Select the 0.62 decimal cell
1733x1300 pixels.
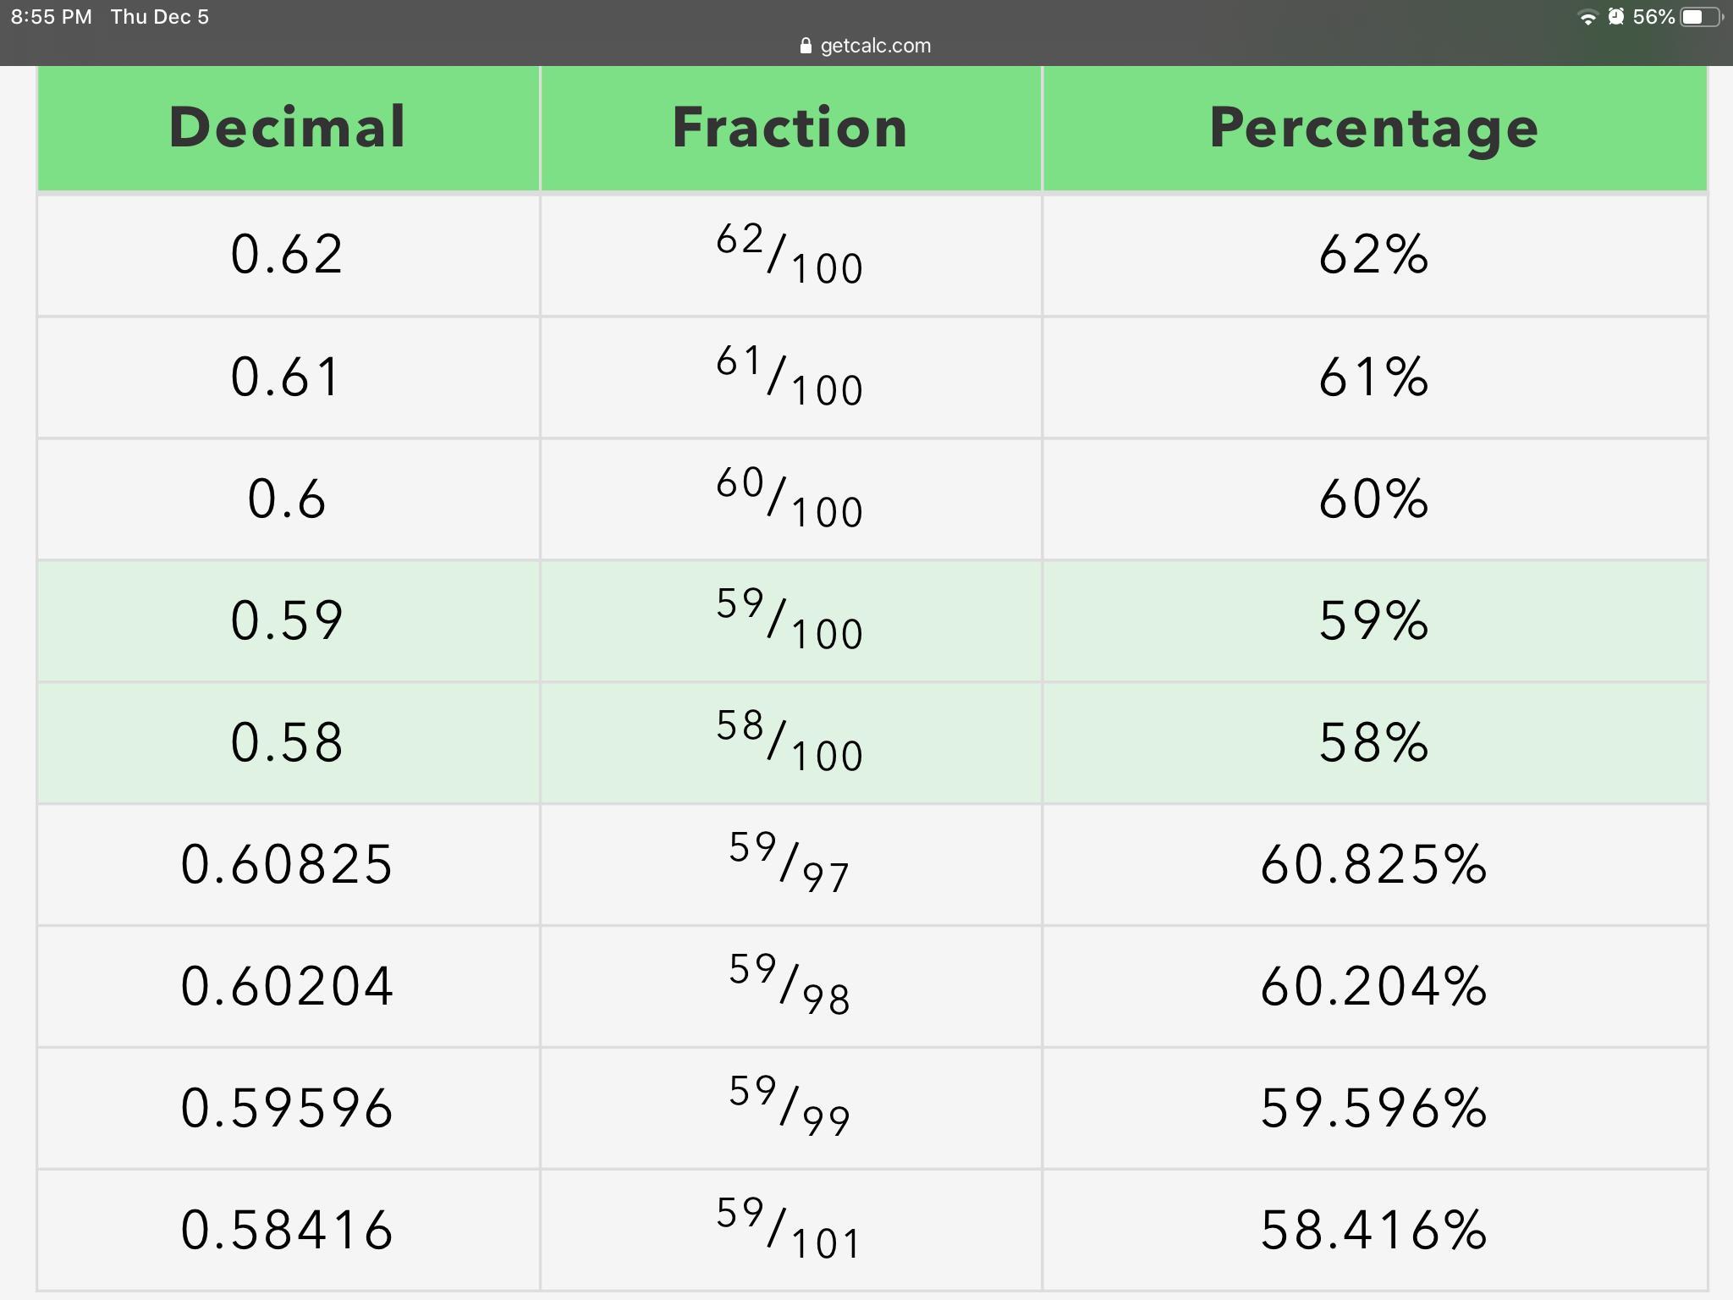pyautogui.click(x=288, y=255)
